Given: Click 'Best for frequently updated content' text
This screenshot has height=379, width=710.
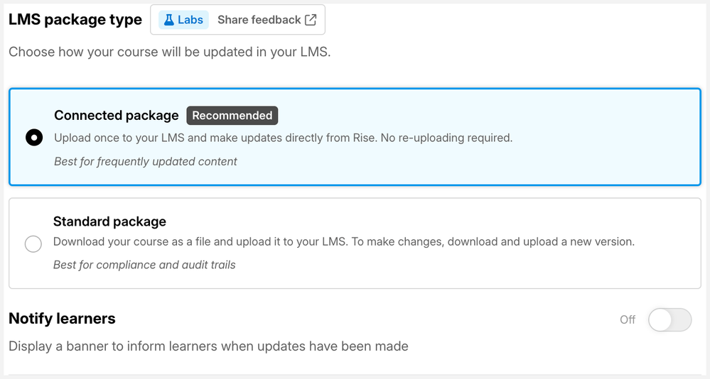Looking at the screenshot, I should pyautogui.click(x=146, y=161).
